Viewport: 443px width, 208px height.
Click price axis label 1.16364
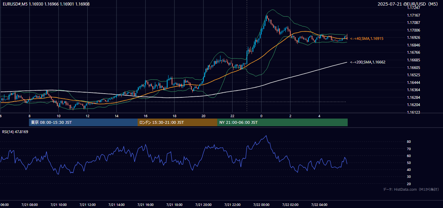click(413, 90)
